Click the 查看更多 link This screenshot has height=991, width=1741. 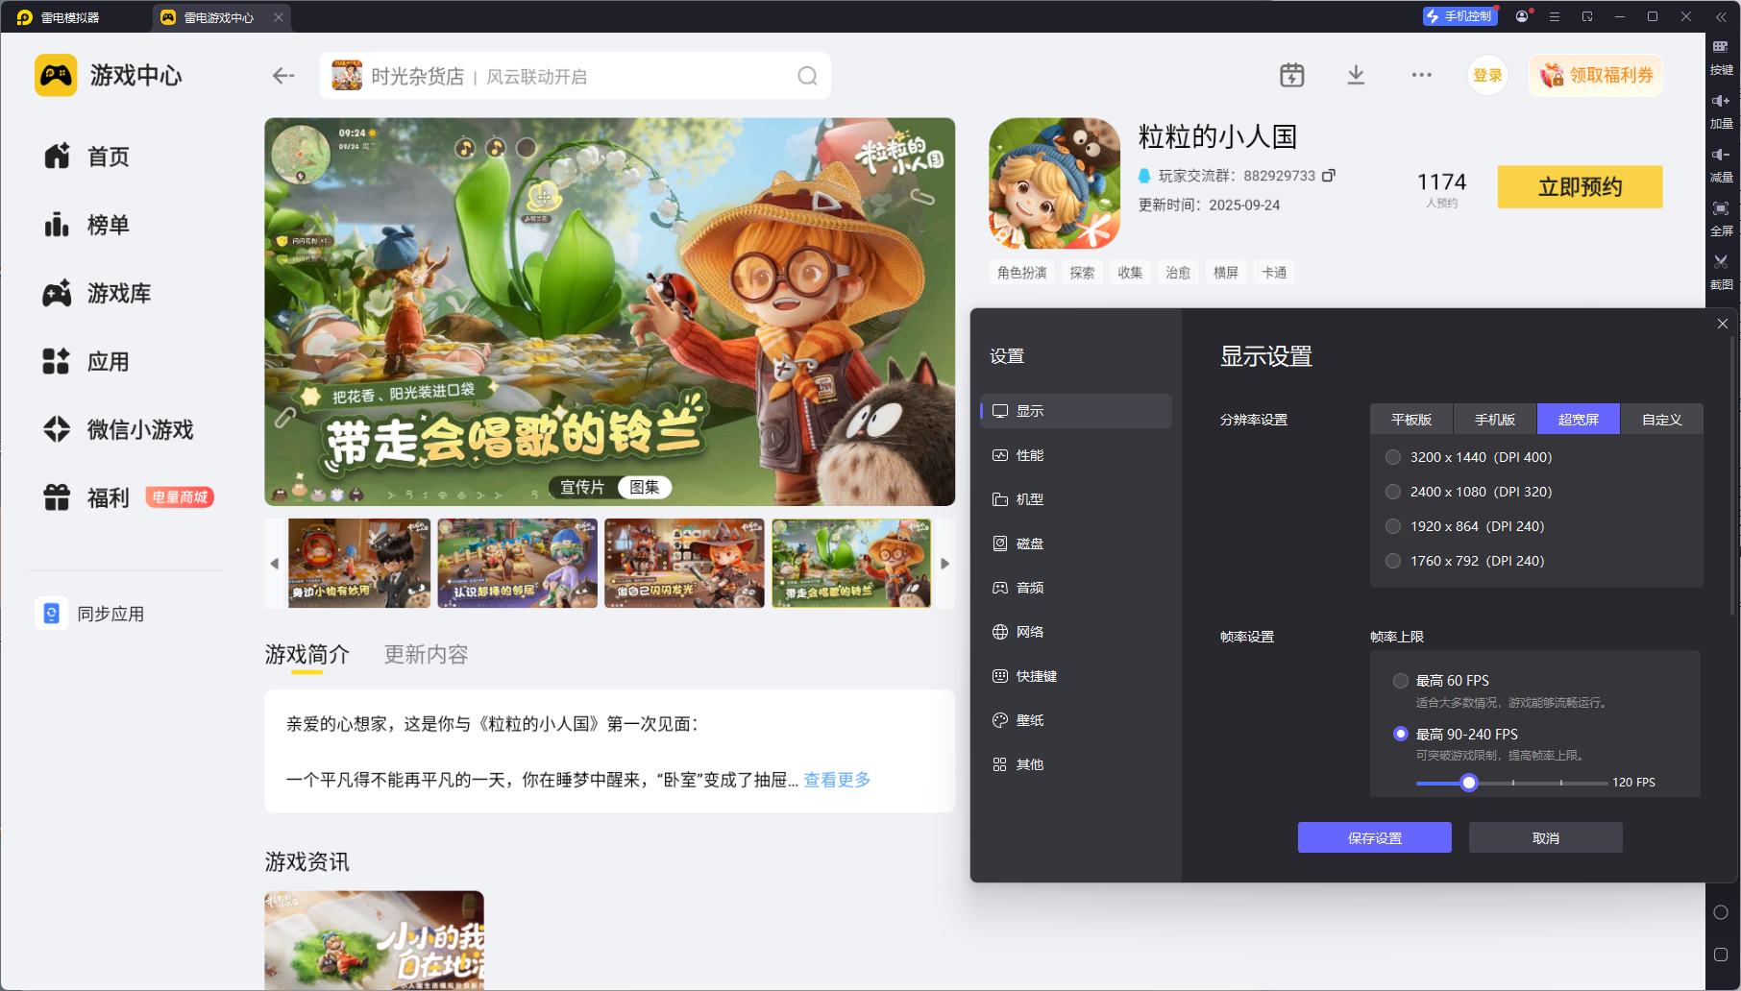[837, 780]
